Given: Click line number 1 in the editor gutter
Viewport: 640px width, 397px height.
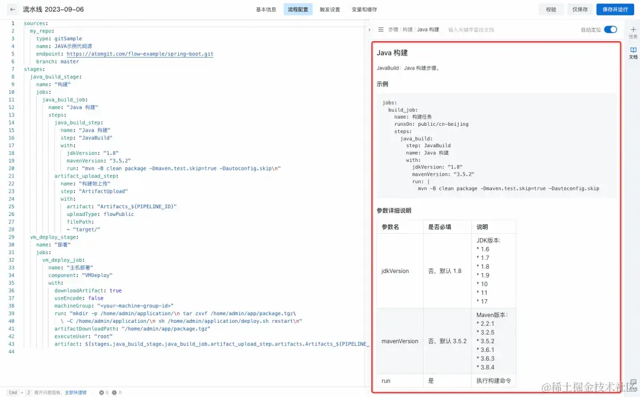Looking at the screenshot, I should coord(12,23).
